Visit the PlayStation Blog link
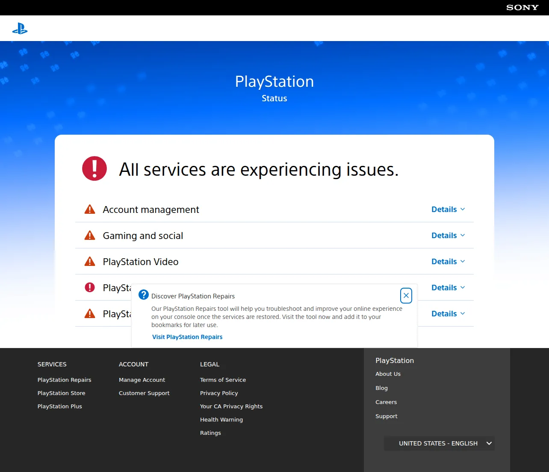The width and height of the screenshot is (549, 472). [382, 388]
